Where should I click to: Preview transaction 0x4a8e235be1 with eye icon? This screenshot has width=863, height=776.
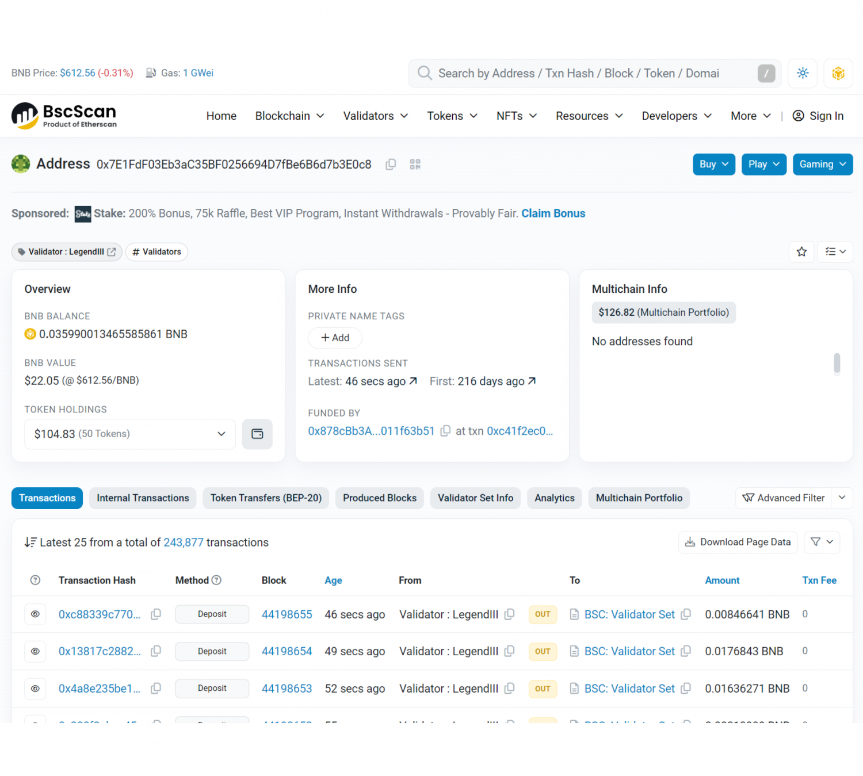coord(35,689)
